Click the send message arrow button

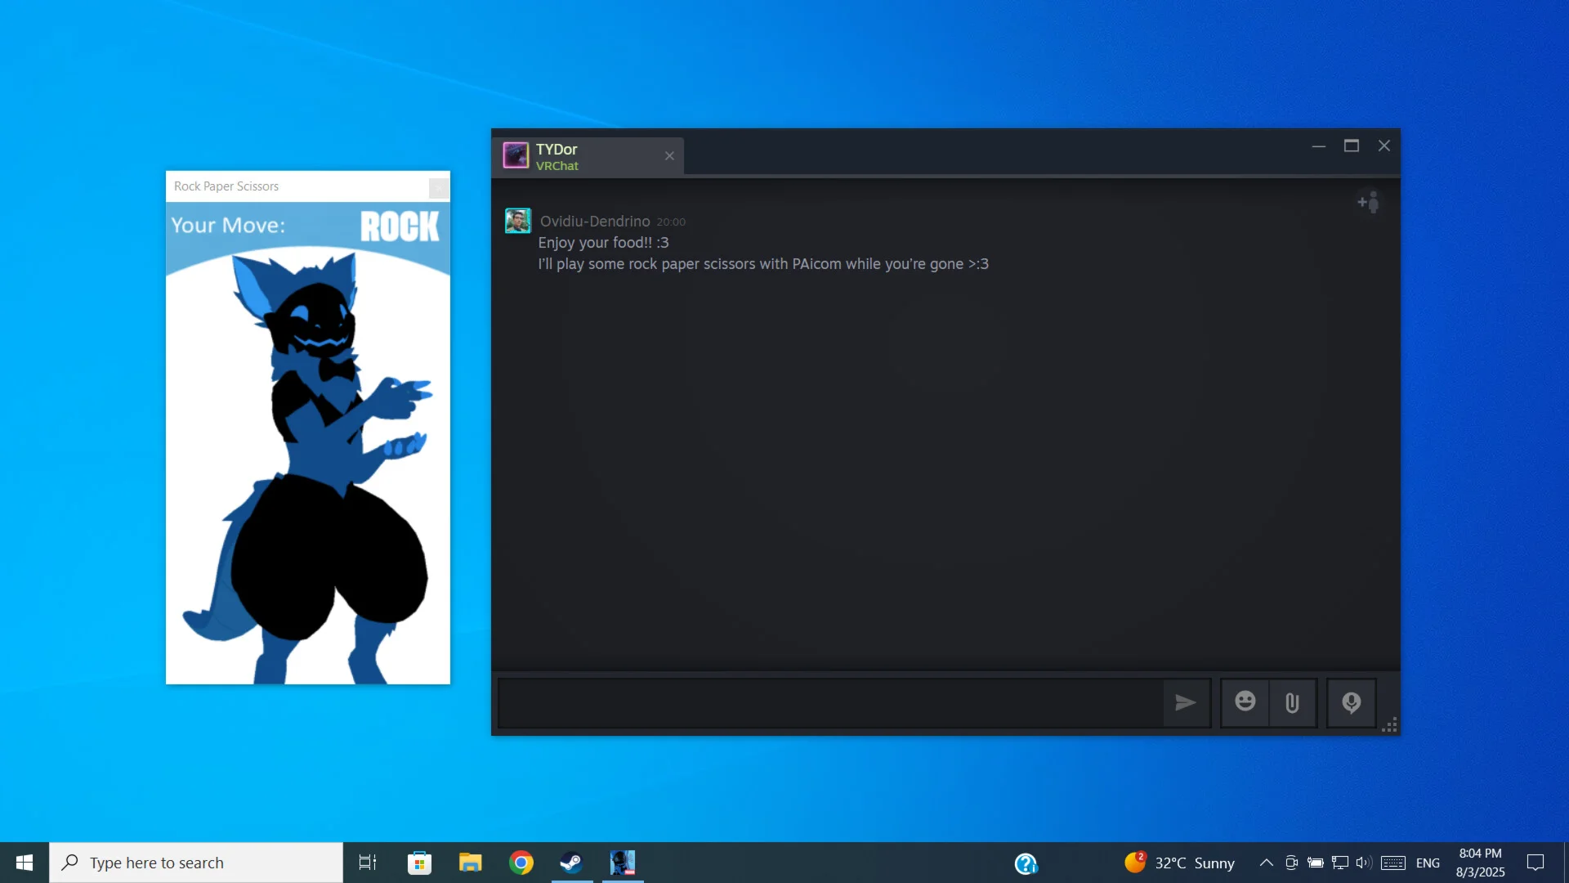click(x=1185, y=702)
